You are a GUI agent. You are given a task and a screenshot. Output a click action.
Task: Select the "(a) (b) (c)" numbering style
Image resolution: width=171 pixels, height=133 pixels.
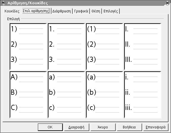click(105, 95)
